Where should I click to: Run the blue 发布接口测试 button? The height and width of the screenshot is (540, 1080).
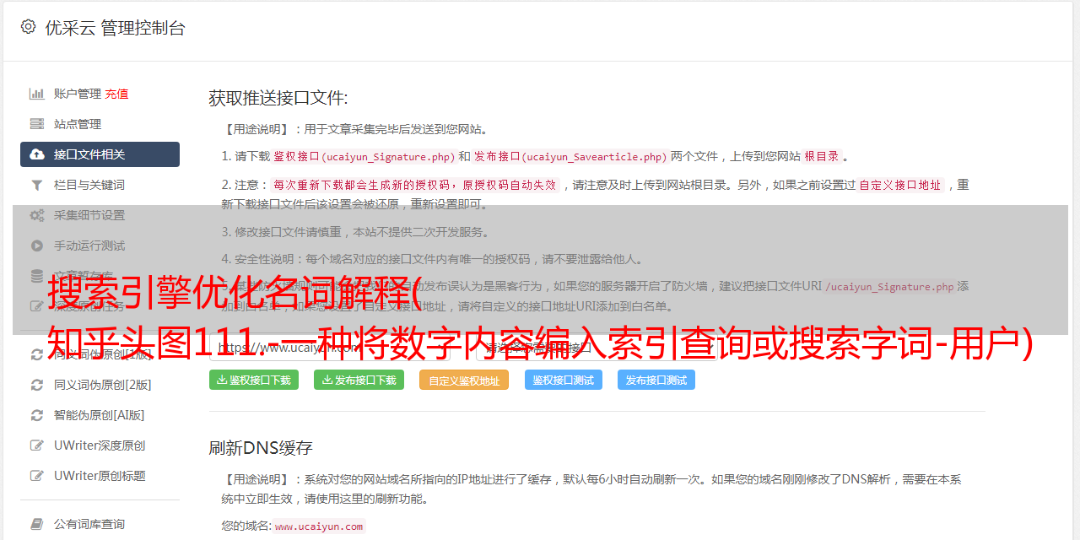pyautogui.click(x=656, y=380)
